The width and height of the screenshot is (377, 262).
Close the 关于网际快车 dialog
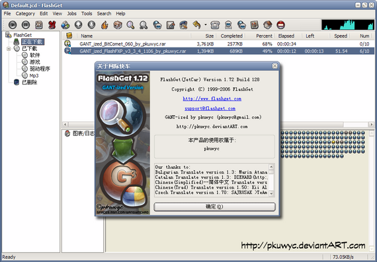(x=274, y=66)
